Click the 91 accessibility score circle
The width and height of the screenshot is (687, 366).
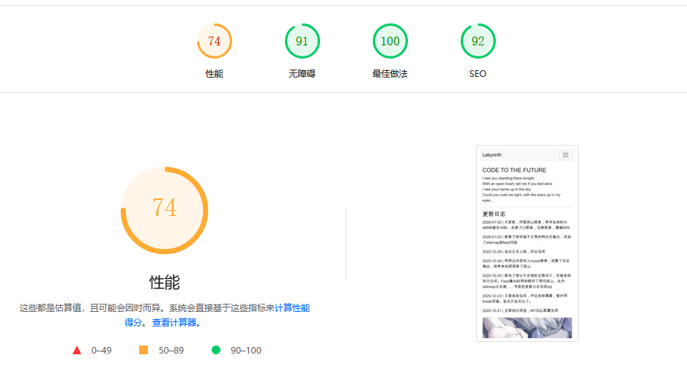302,41
